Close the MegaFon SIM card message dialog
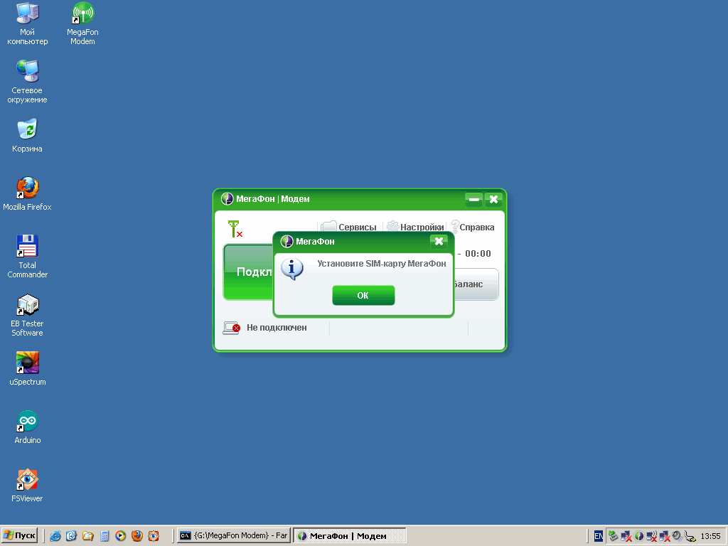Viewport: 728px width, 546px height. pos(439,241)
